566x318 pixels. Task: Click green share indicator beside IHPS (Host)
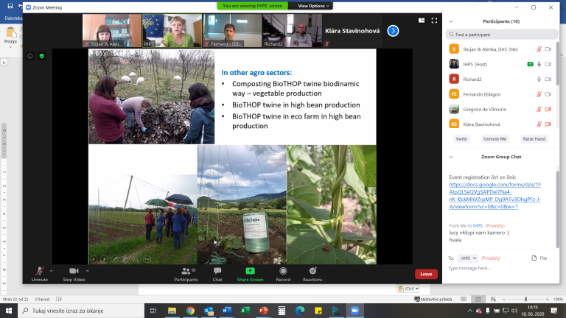[530, 64]
